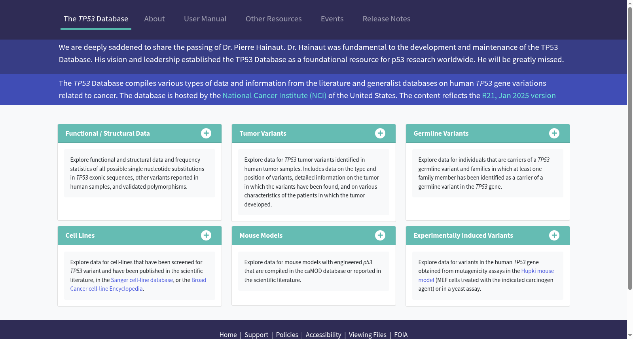Click Experimentally Induced Variants card header
The image size is (633, 339).
[488, 235]
